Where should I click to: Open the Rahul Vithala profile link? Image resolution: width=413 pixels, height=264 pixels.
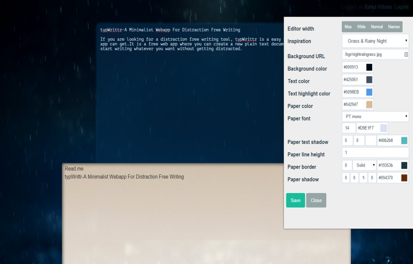tap(378, 7)
